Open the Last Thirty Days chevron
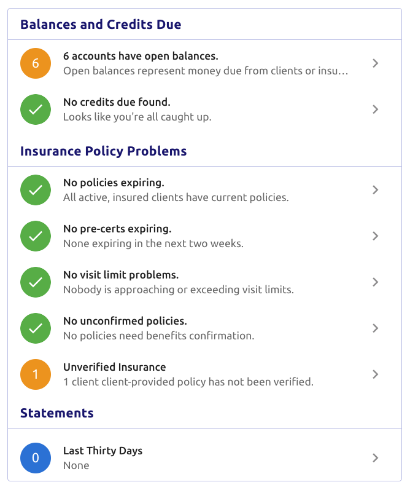The height and width of the screenshot is (490, 410). (376, 458)
